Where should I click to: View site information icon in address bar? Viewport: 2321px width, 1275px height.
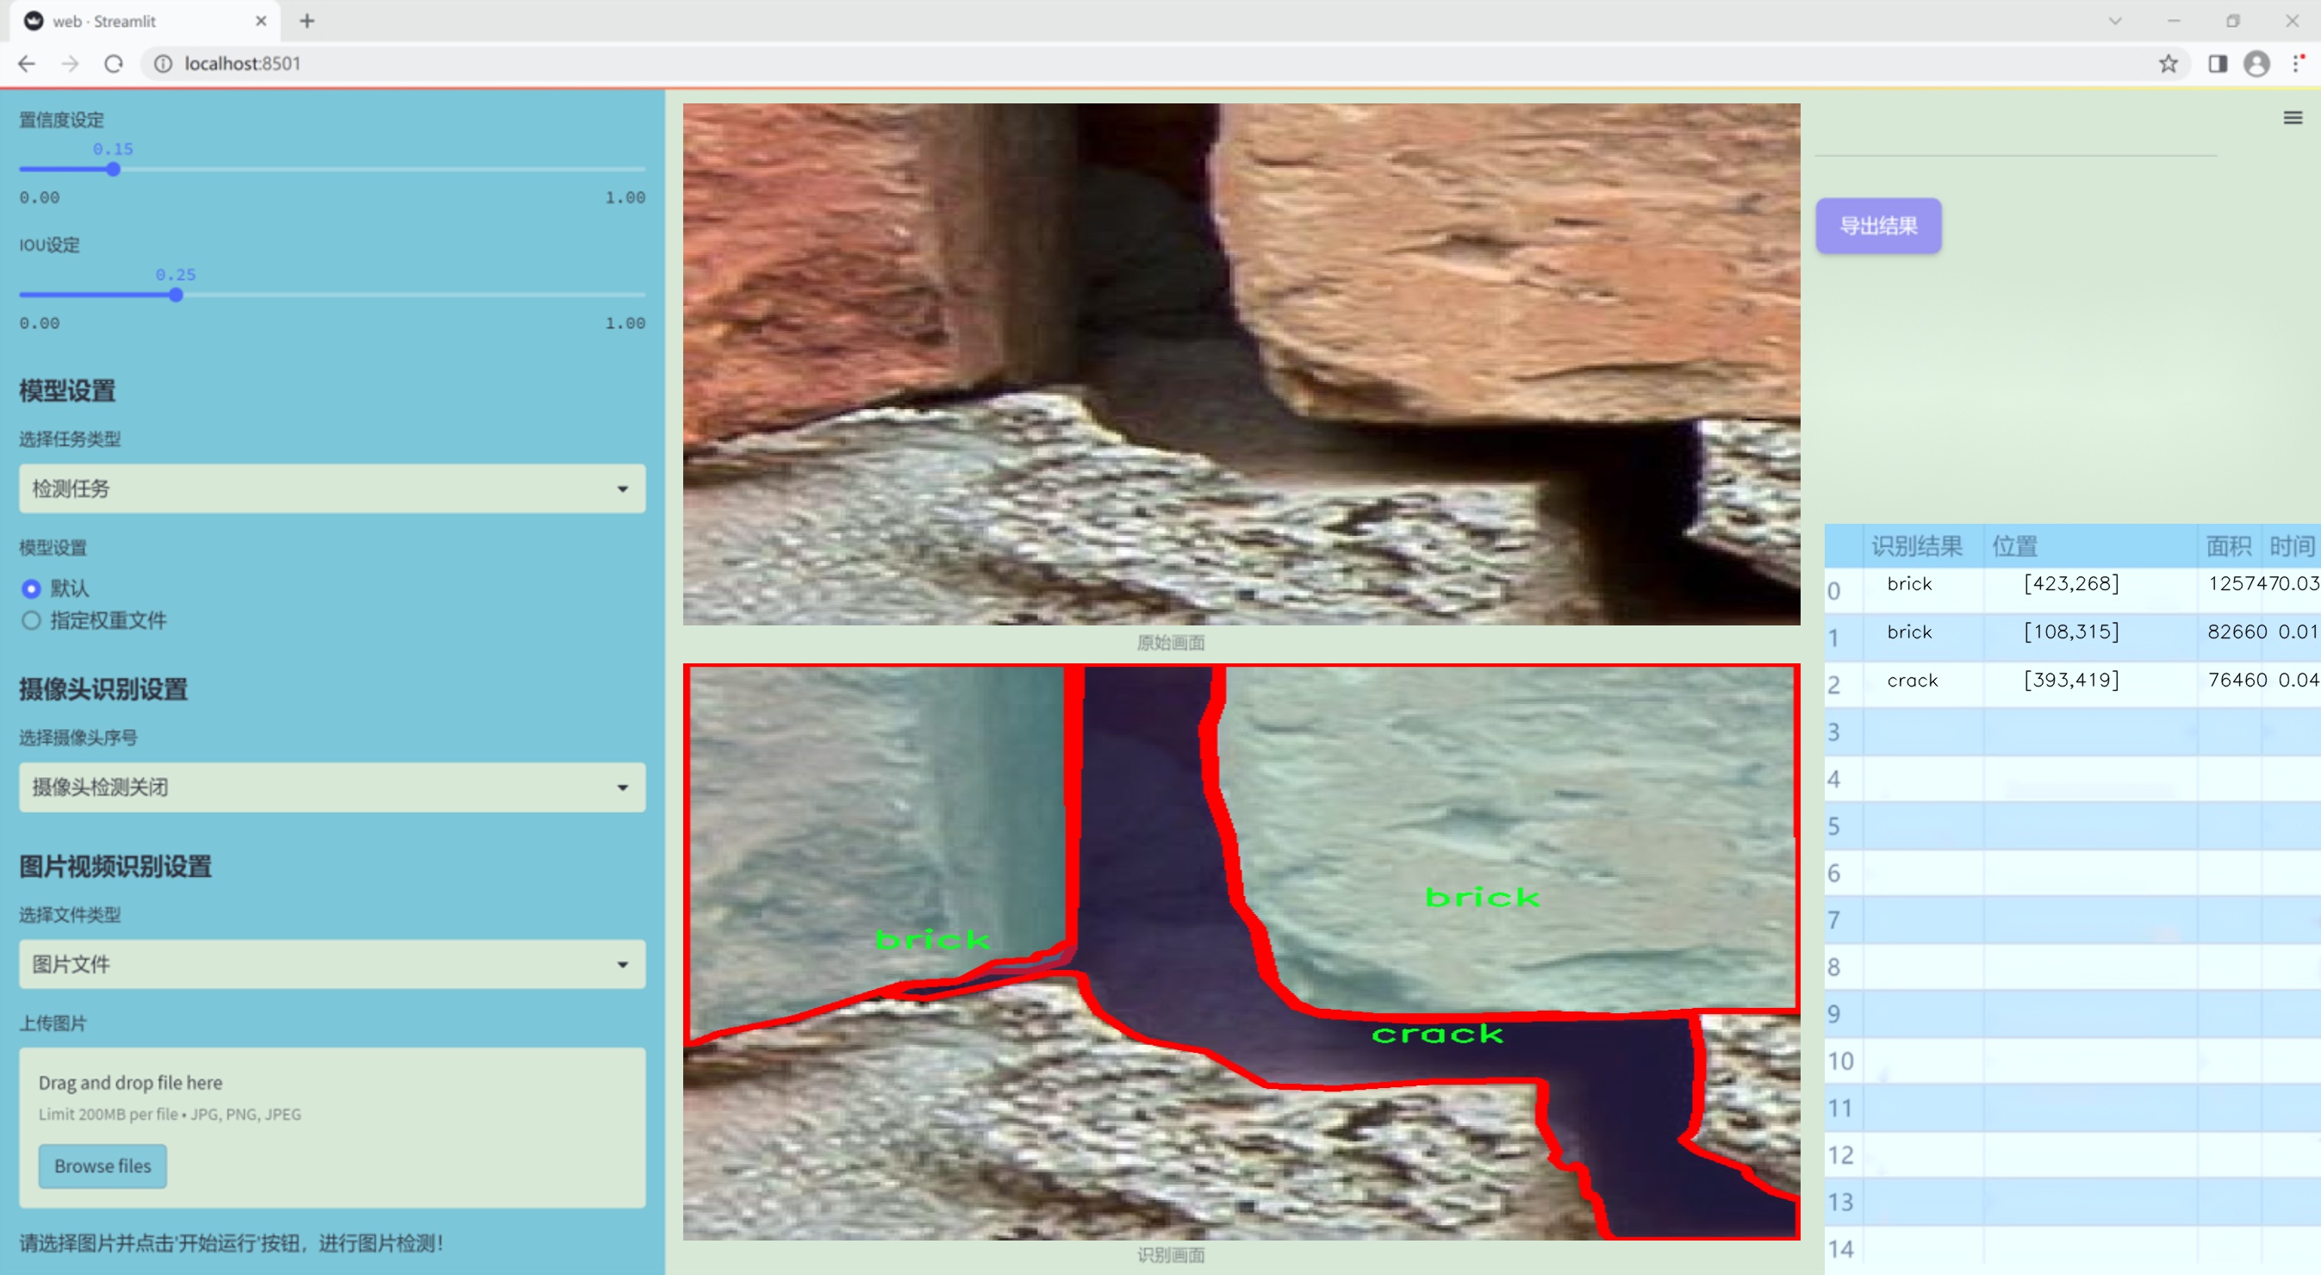coord(163,64)
